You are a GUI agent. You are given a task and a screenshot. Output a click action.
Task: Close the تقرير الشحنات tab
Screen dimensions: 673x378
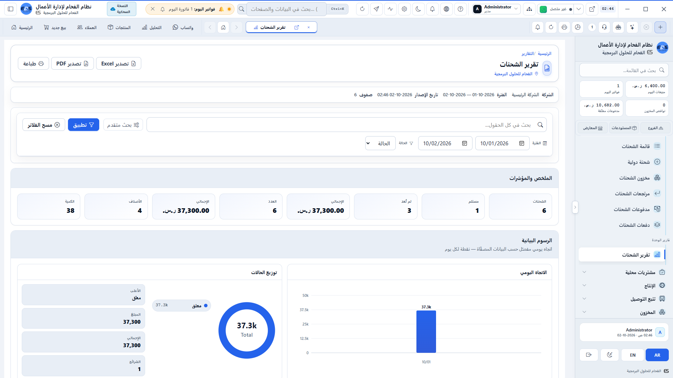(308, 27)
